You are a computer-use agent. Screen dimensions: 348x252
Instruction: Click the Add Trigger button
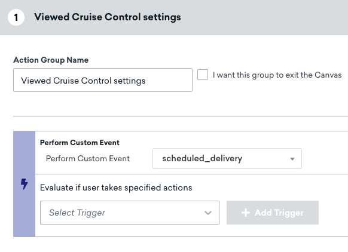click(x=273, y=213)
